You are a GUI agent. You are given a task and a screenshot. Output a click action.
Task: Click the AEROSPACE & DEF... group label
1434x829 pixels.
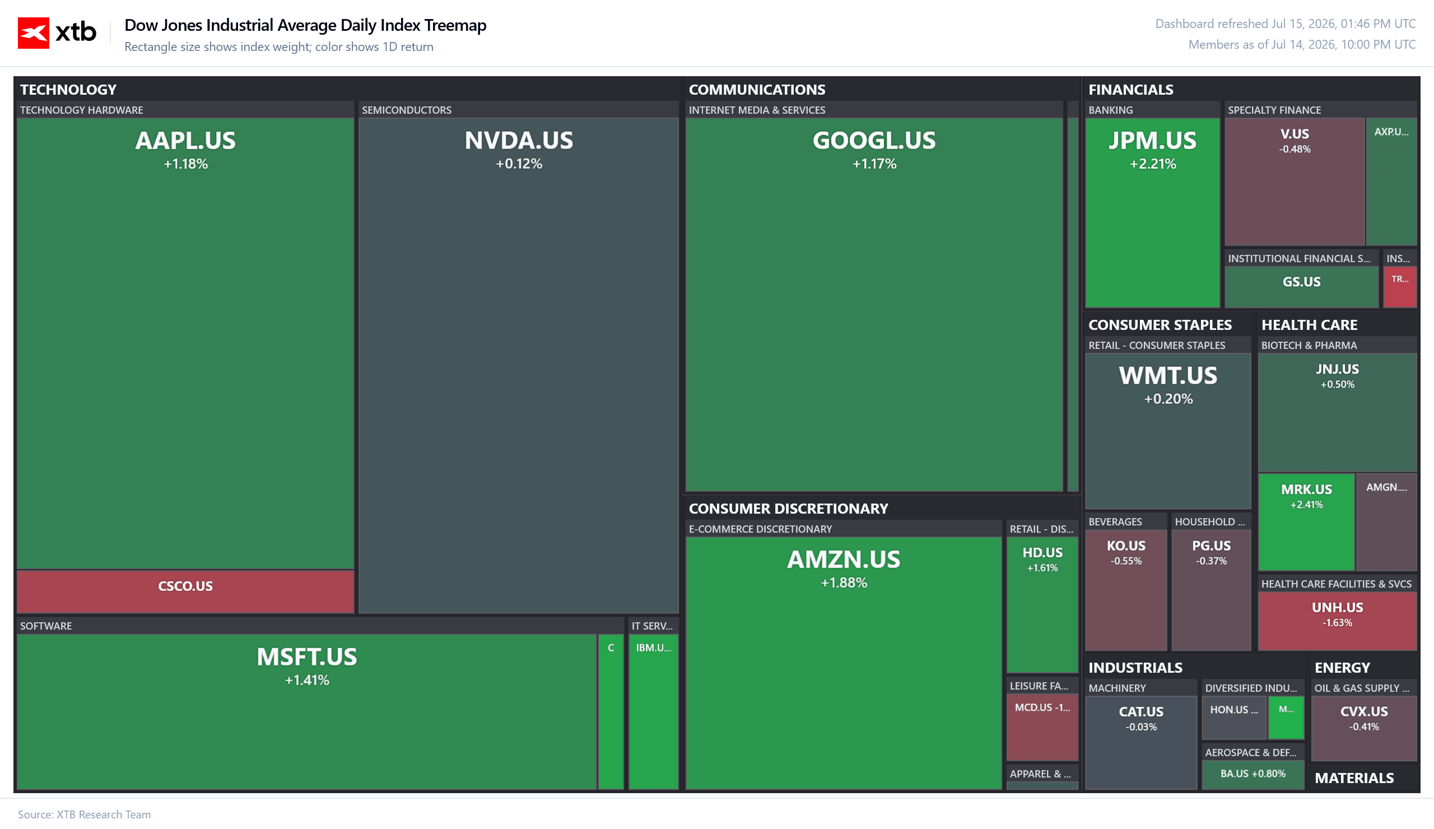coord(1251,752)
